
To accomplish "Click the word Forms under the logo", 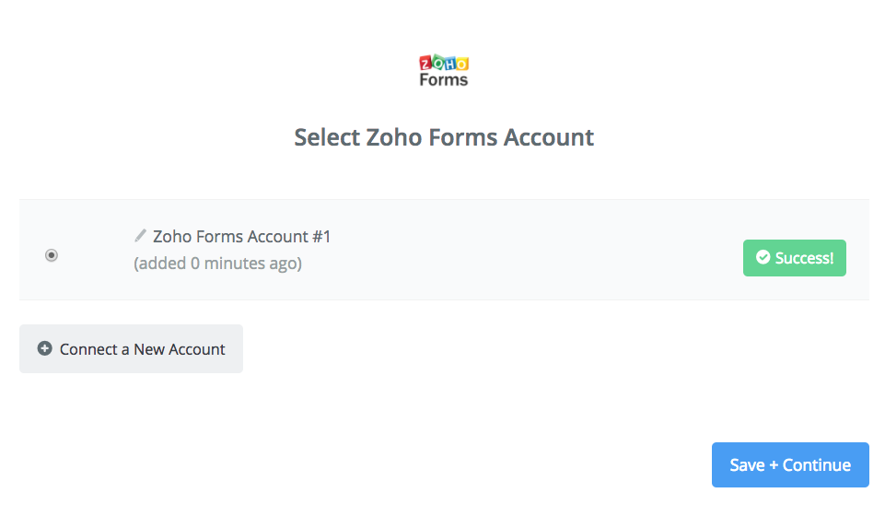I will (x=444, y=79).
